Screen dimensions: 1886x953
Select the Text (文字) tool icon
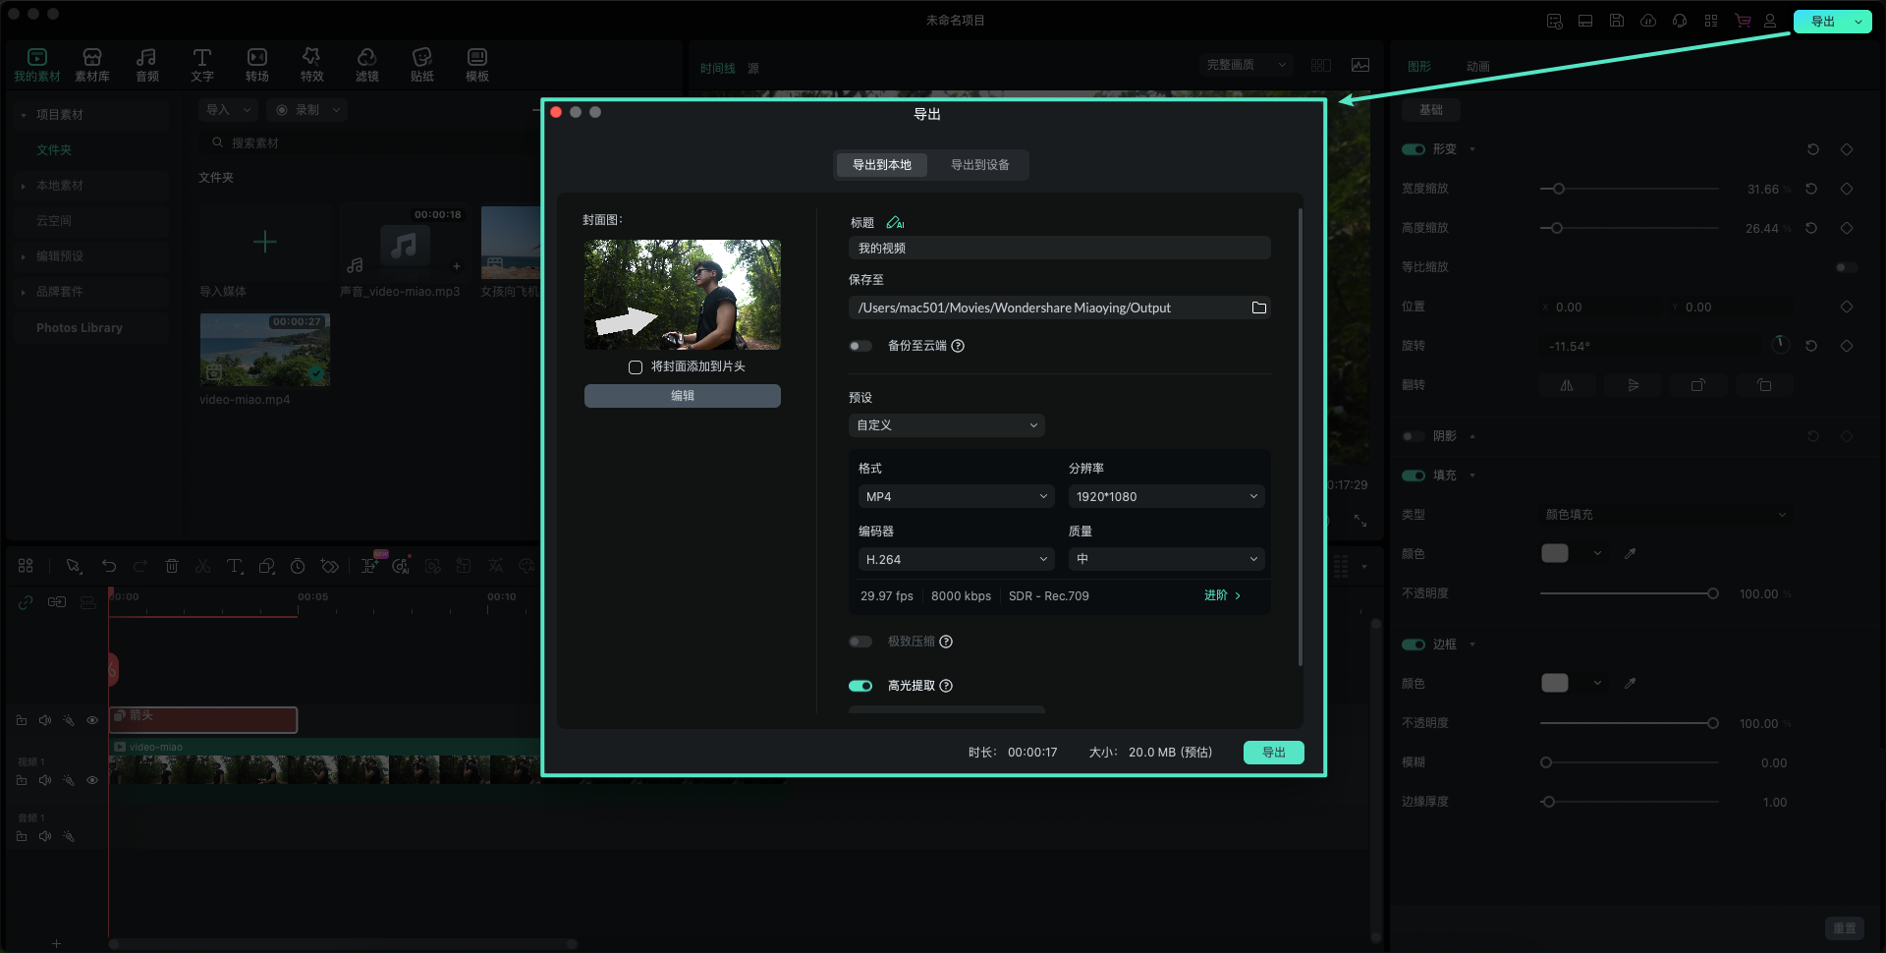(x=202, y=64)
